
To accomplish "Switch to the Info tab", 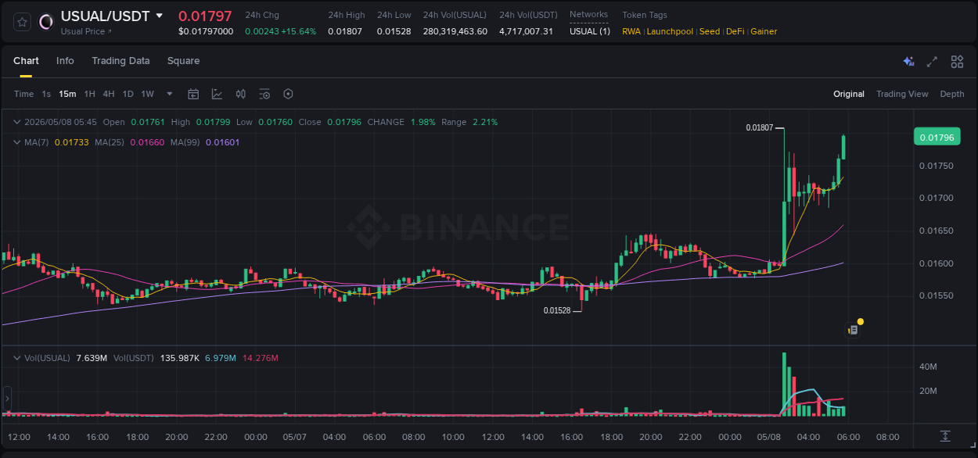I will (x=65, y=61).
